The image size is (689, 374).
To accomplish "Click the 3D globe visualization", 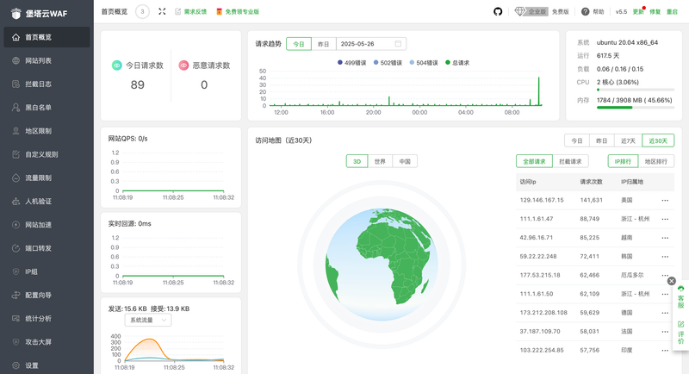I will [x=382, y=265].
